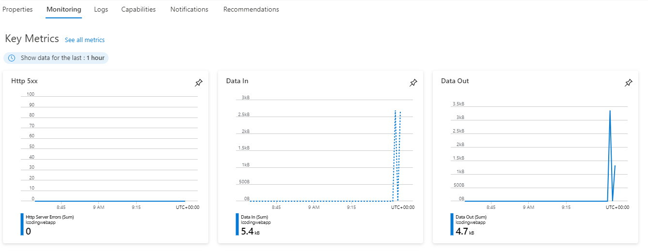The width and height of the screenshot is (648, 251).
Task: Click the 8:45 label on Http 5xx axis
Action: click(x=61, y=207)
